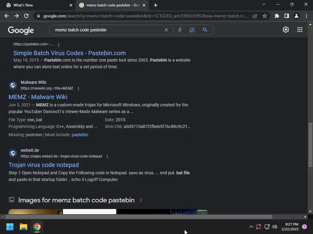
Task: Click the magnifier search button
Action: pos(205,30)
